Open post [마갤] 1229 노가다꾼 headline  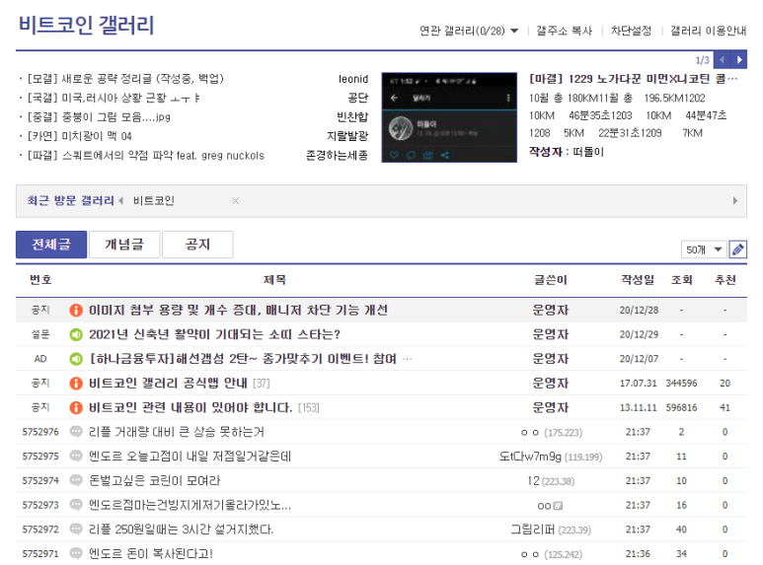coord(633,79)
